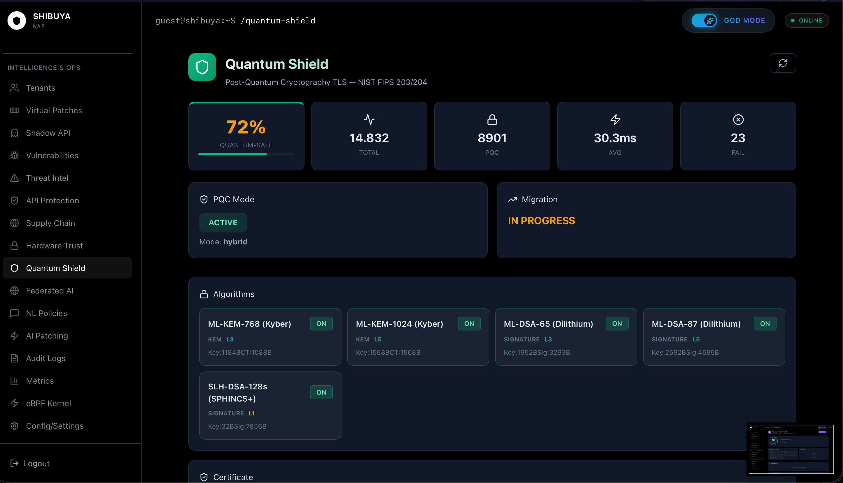Toggle ML-DSA-87 (Dilithium) ON badge
Image resolution: width=843 pixels, height=483 pixels.
point(765,324)
